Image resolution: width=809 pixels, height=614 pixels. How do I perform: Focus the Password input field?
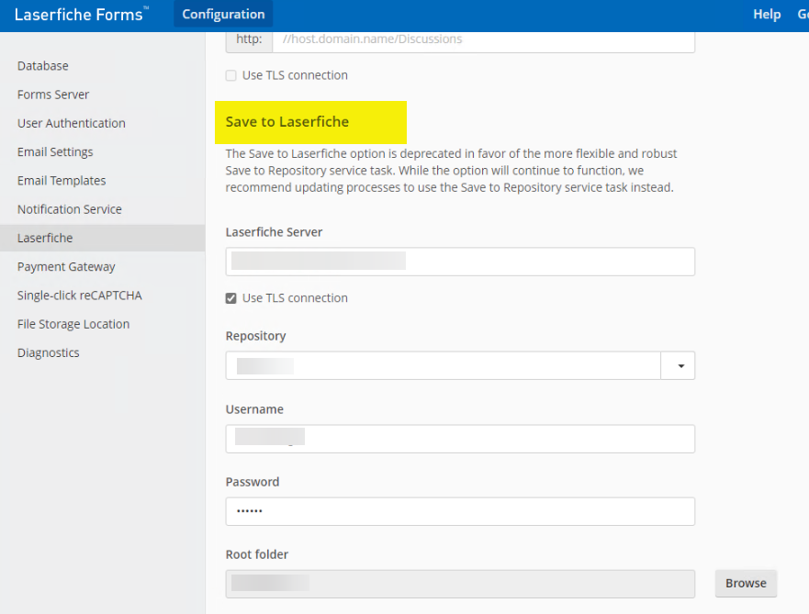pyautogui.click(x=460, y=511)
